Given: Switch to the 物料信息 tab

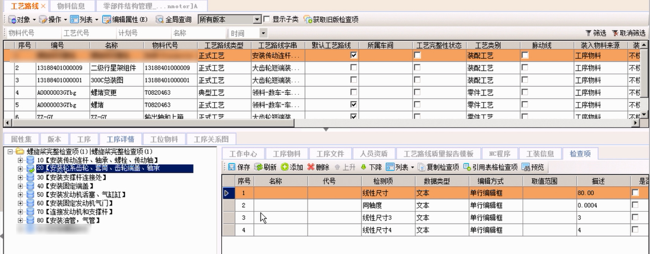Looking at the screenshot, I should point(71,6).
